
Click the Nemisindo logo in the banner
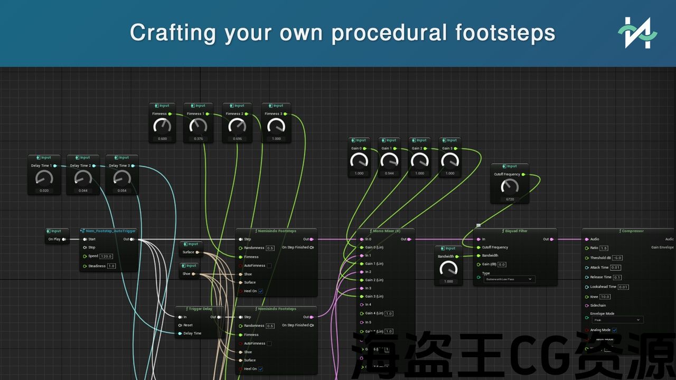[637, 33]
